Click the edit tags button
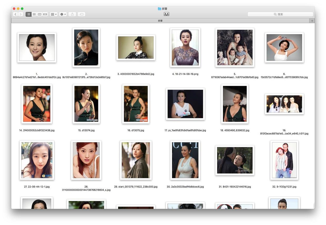The image size is (326, 225). click(81, 14)
